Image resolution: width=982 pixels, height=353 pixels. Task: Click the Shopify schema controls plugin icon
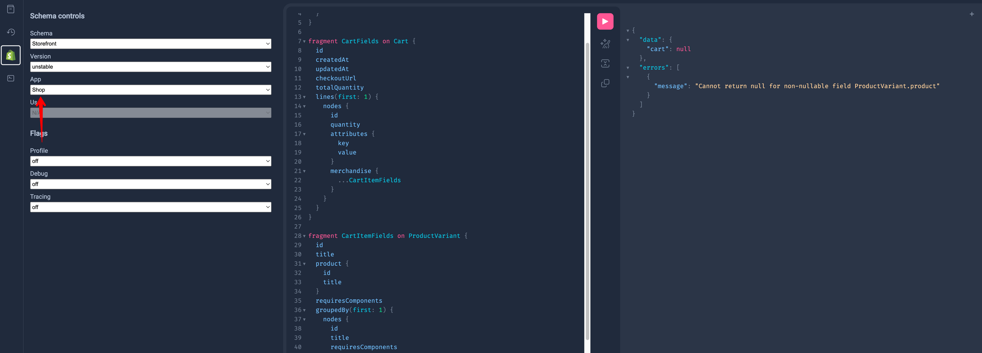tap(11, 56)
